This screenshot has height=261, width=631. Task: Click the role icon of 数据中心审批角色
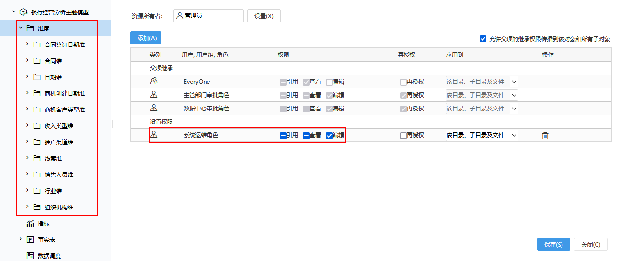[154, 108]
